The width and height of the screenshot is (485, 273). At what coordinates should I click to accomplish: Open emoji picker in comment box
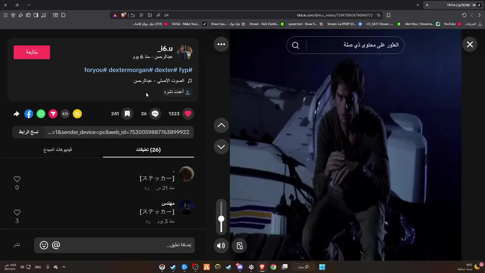(44, 245)
